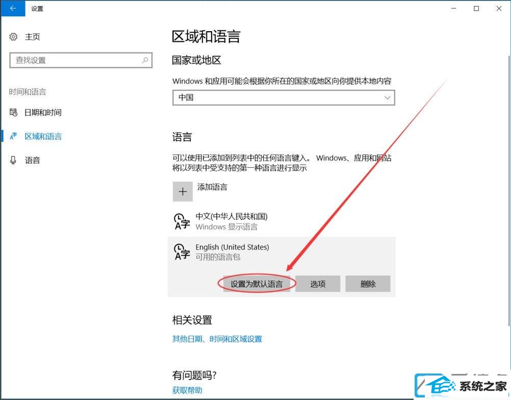Click the microphone speech icon
Image resolution: width=511 pixels, height=400 pixels.
pos(13,160)
